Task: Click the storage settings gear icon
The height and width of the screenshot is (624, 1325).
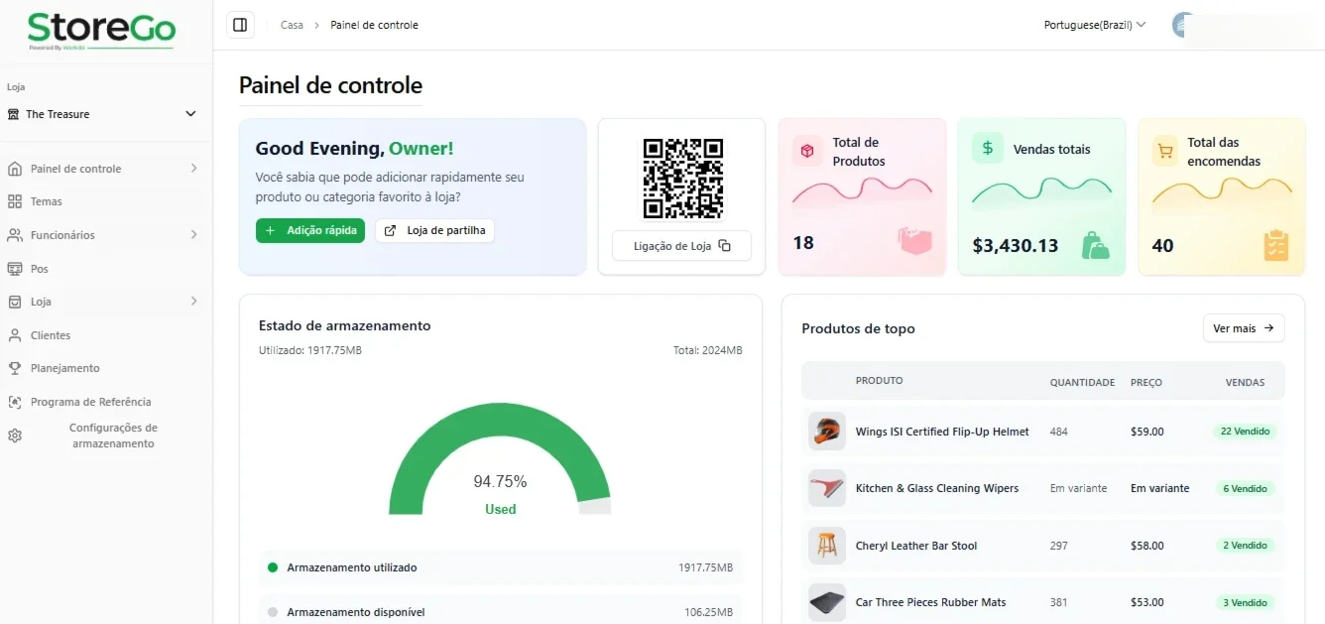Action: pos(15,436)
